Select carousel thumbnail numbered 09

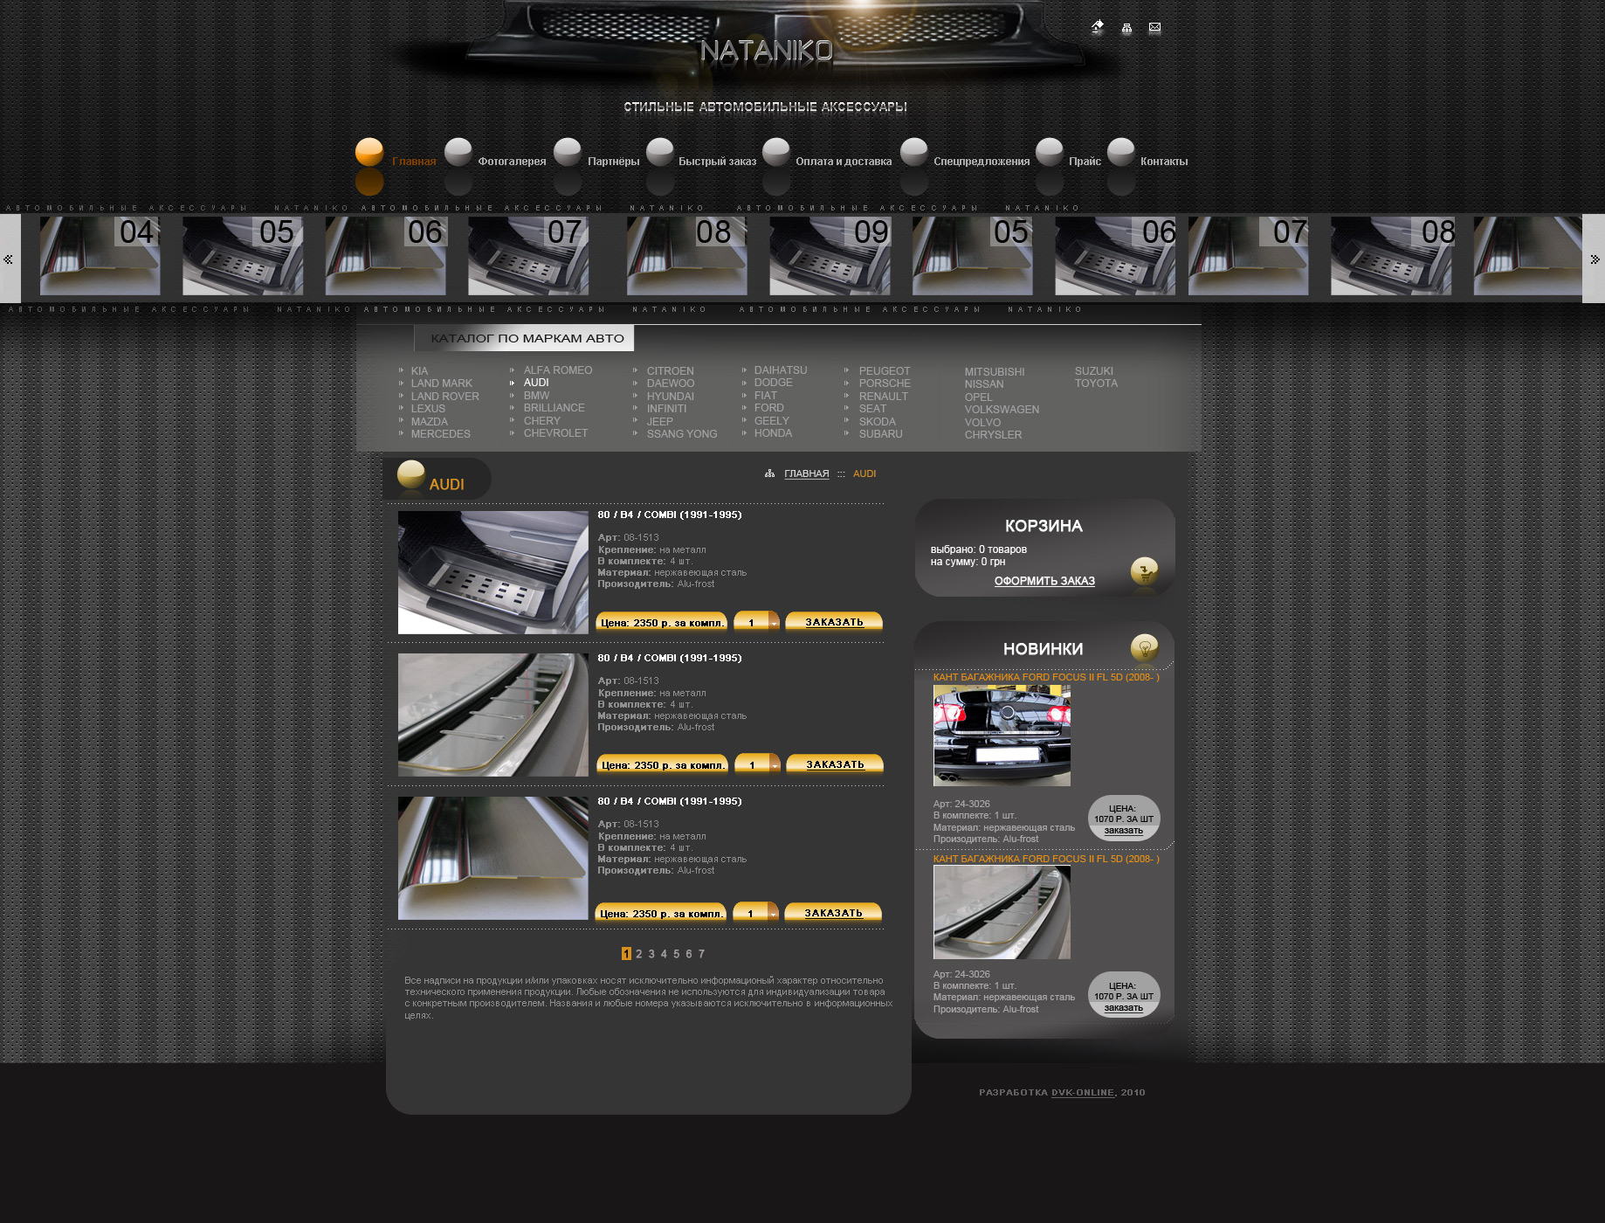[830, 256]
